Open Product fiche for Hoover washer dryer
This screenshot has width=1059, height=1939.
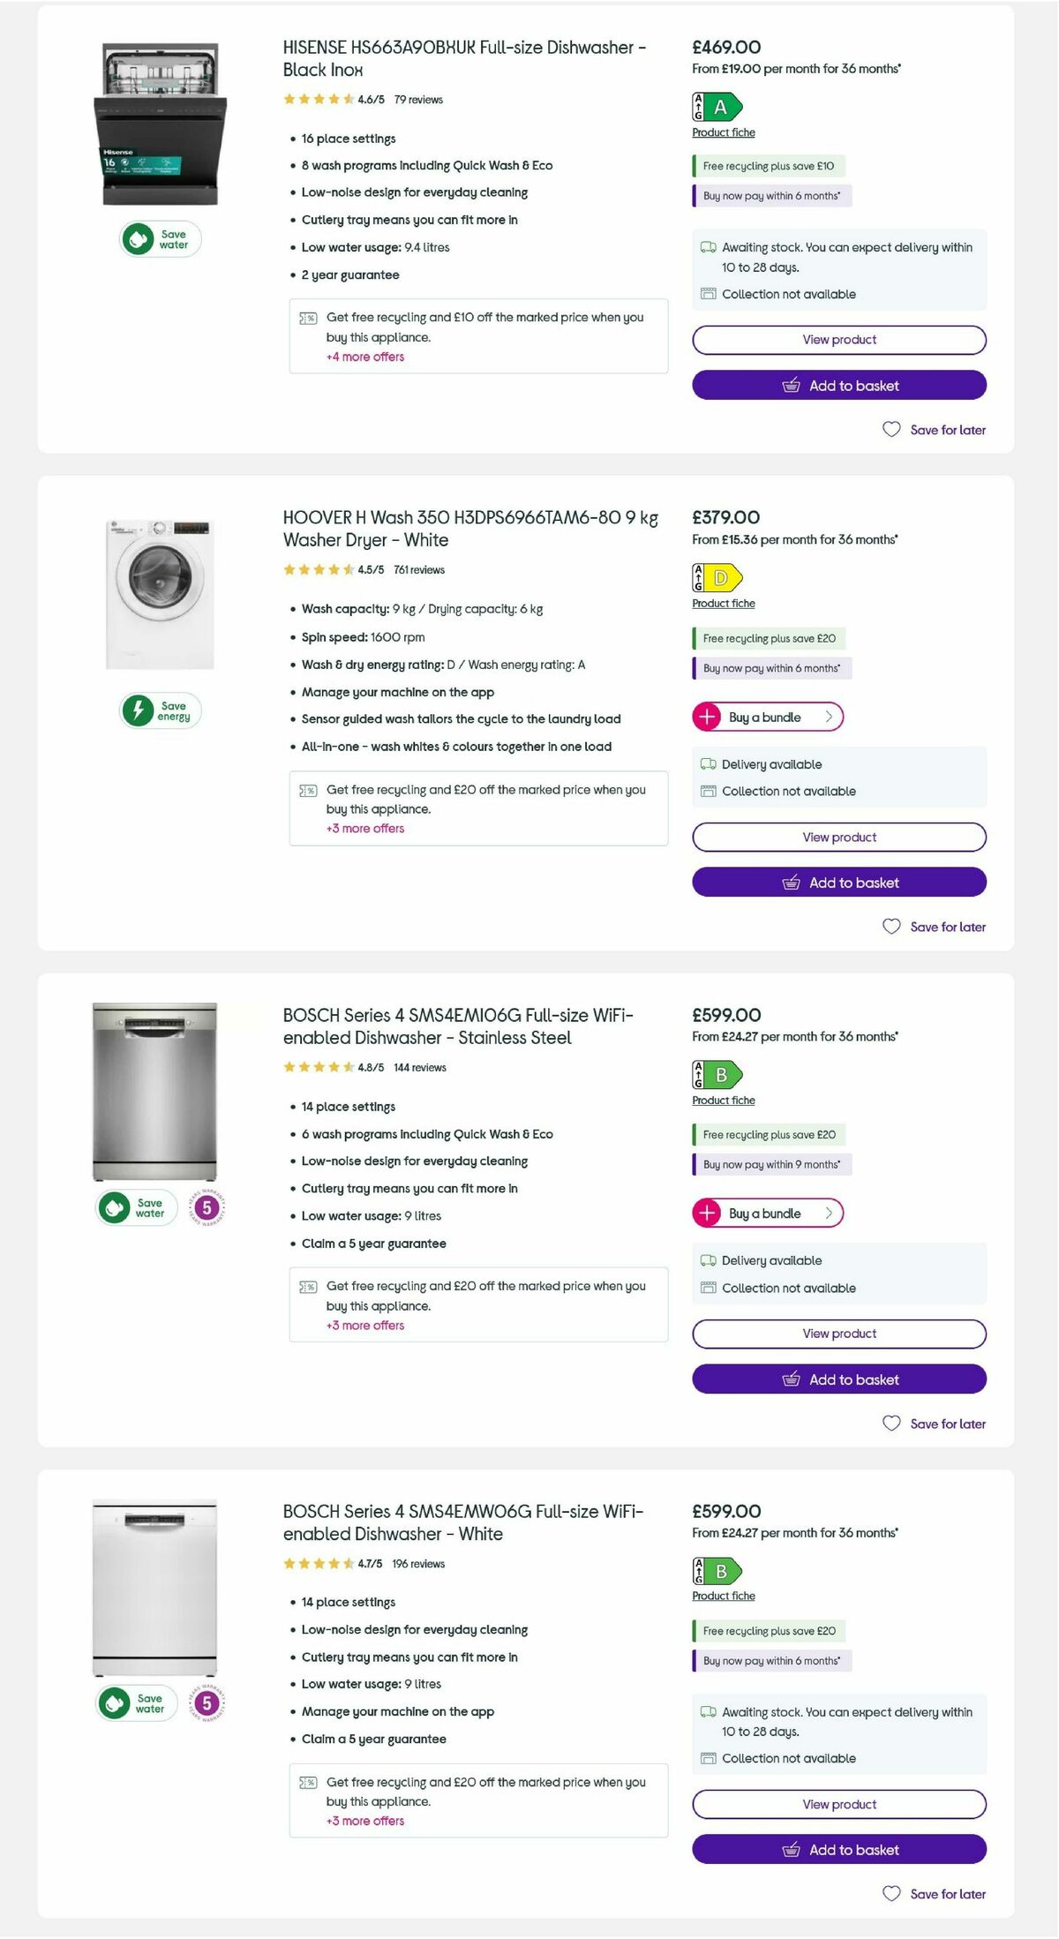click(723, 604)
